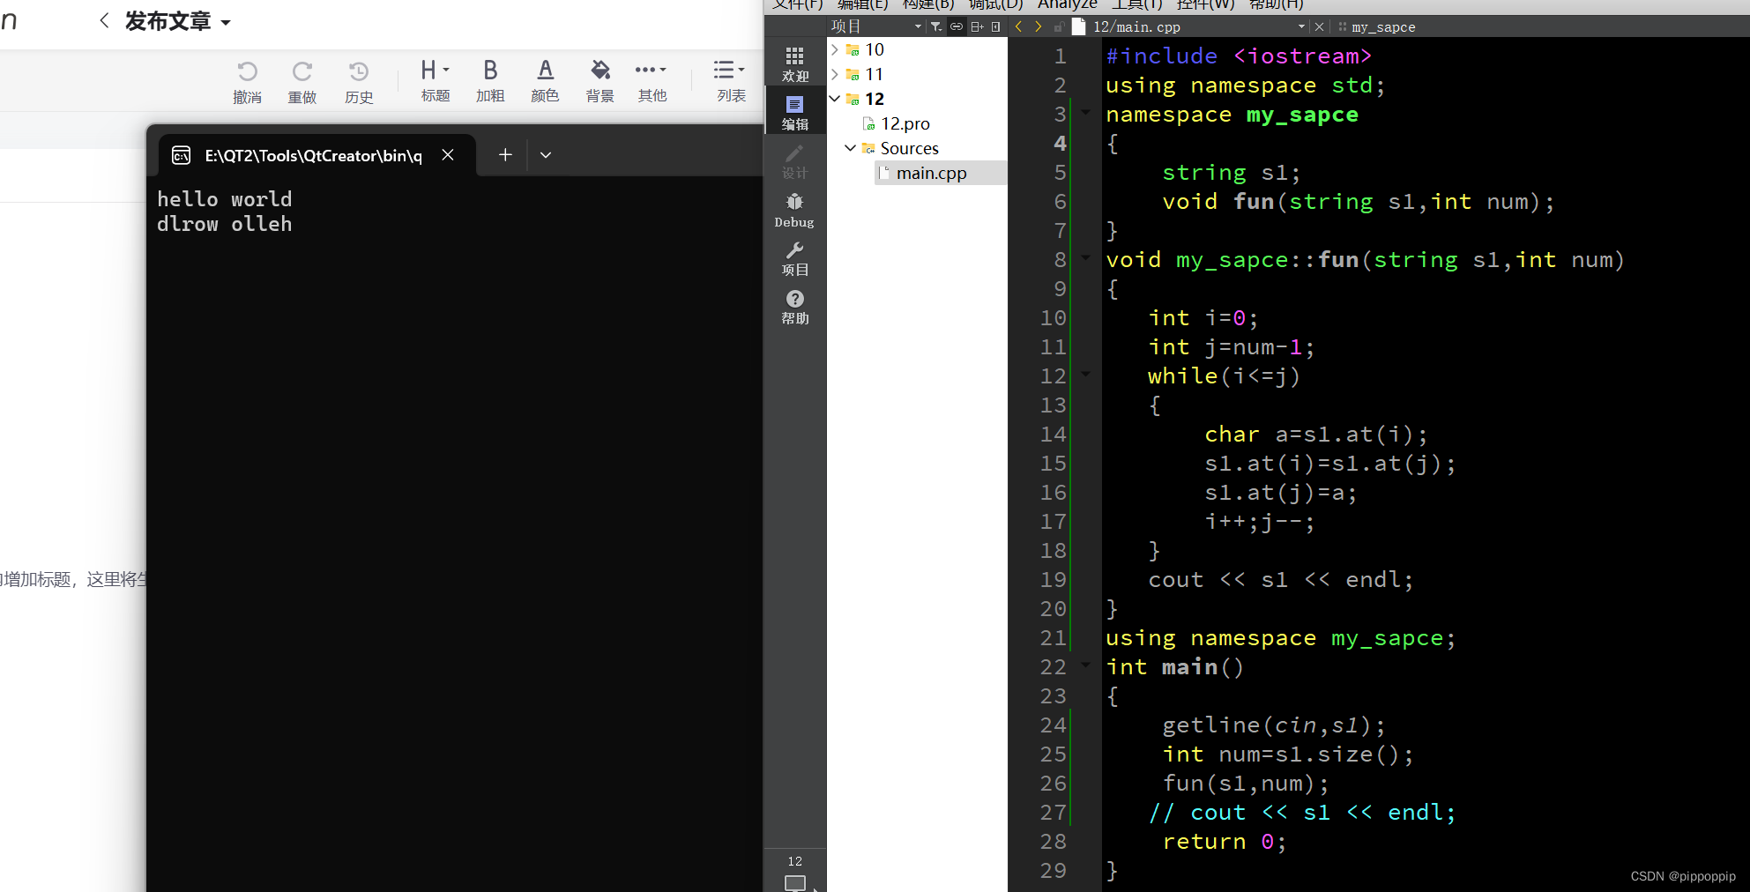Image resolution: width=1750 pixels, height=892 pixels.
Task: Click line number 19 in gutter
Action: pyautogui.click(x=1053, y=580)
